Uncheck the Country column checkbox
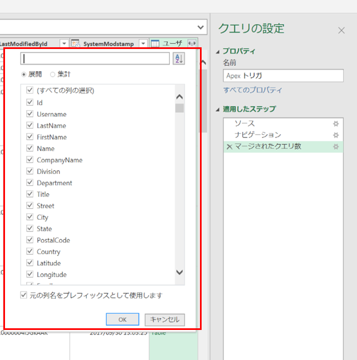 (30, 251)
